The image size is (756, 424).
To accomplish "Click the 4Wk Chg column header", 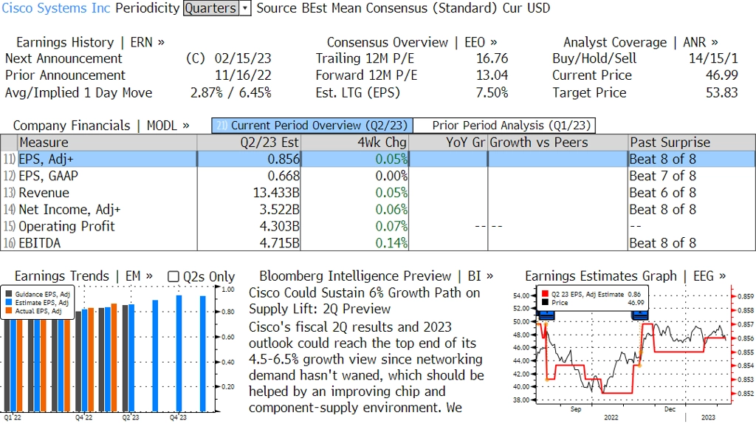I will point(354,143).
